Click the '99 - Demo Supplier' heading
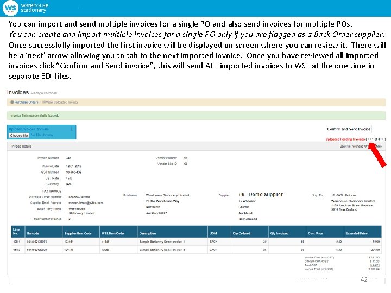 tap(261, 195)
